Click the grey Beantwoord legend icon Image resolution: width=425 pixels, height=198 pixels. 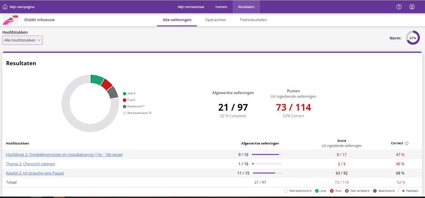[375, 191]
